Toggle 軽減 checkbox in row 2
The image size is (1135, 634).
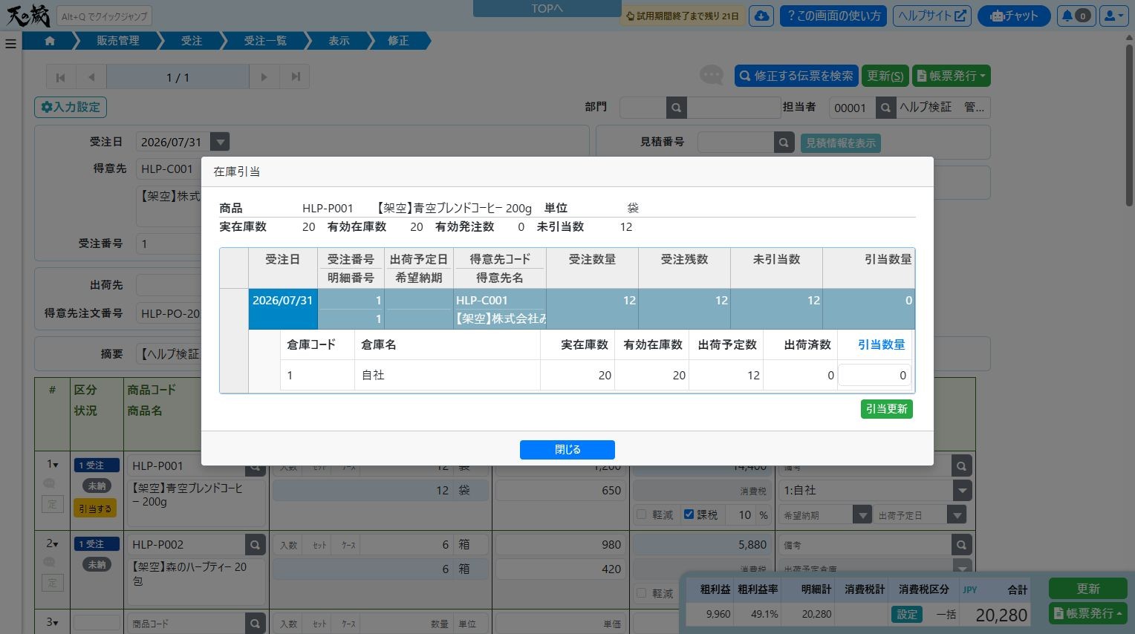point(642,593)
